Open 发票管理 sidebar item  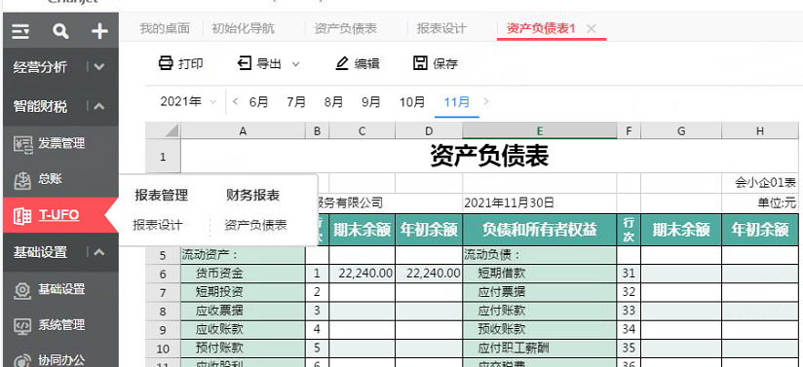(61, 144)
